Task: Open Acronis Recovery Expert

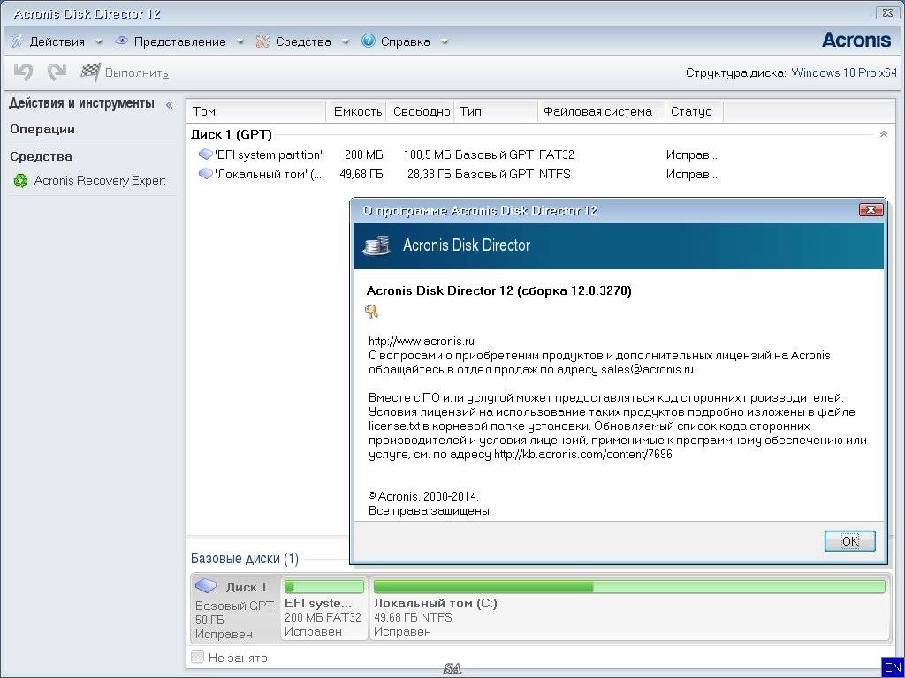Action: tap(100, 180)
